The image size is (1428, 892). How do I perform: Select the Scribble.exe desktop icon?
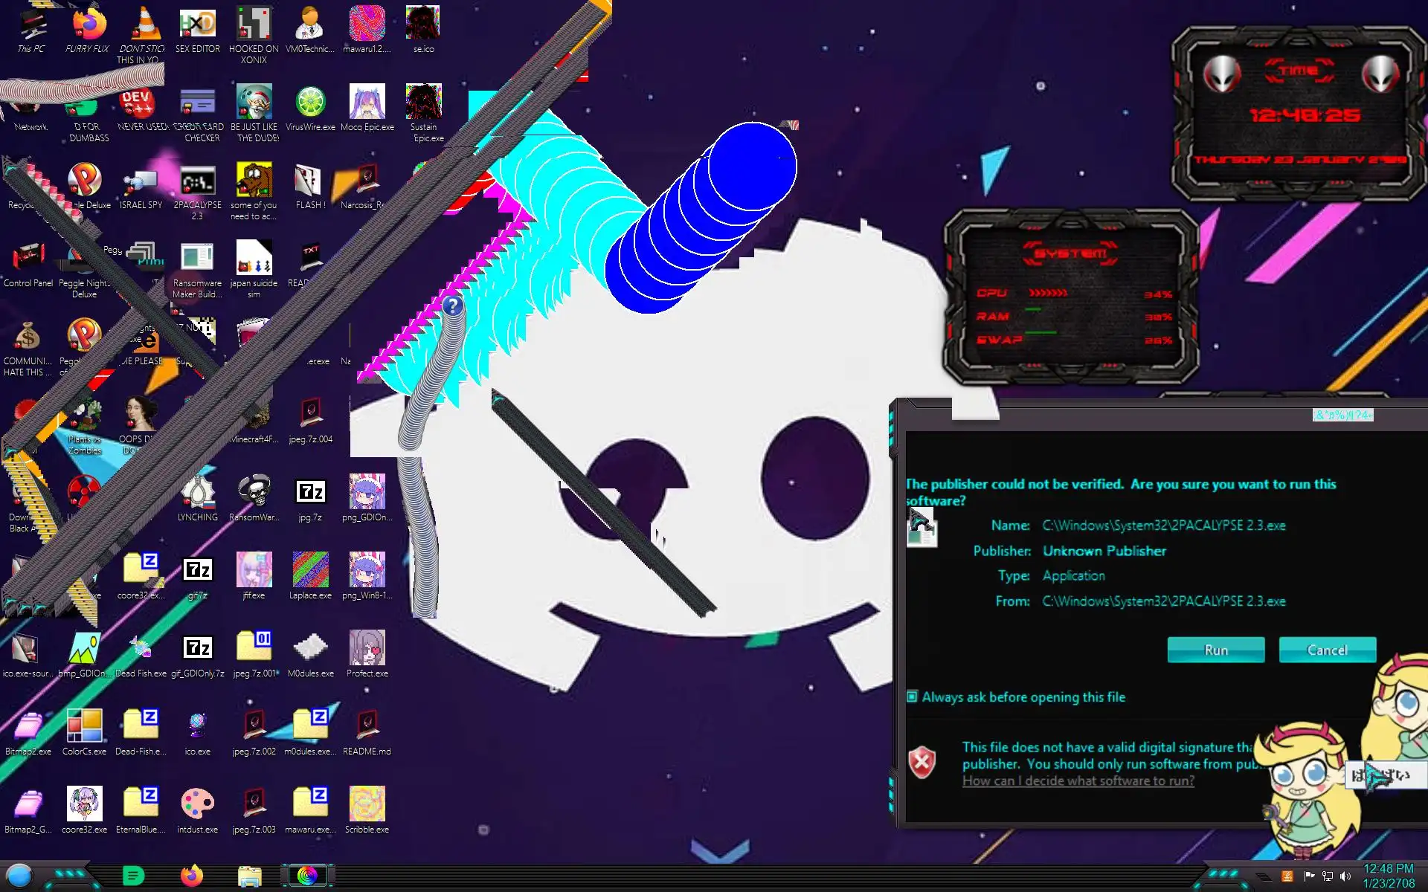[367, 805]
